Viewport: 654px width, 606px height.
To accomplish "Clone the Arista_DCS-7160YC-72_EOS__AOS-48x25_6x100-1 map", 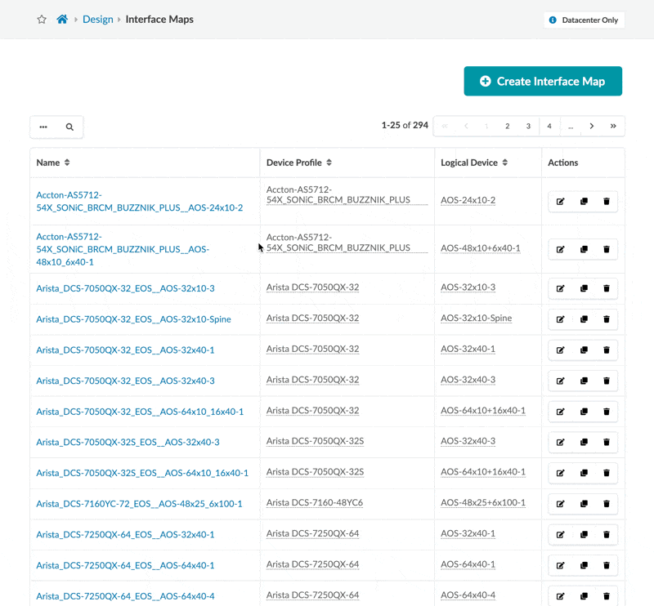I will [x=584, y=504].
